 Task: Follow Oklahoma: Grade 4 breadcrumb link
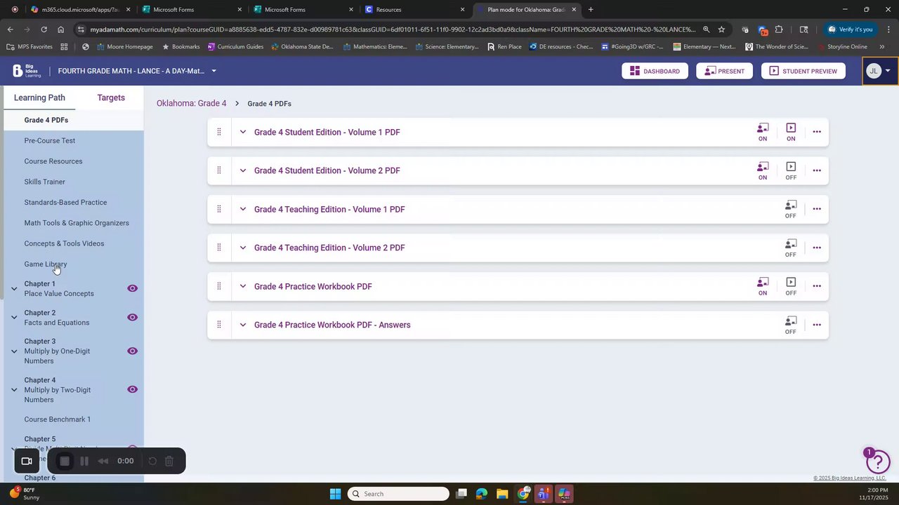click(192, 103)
